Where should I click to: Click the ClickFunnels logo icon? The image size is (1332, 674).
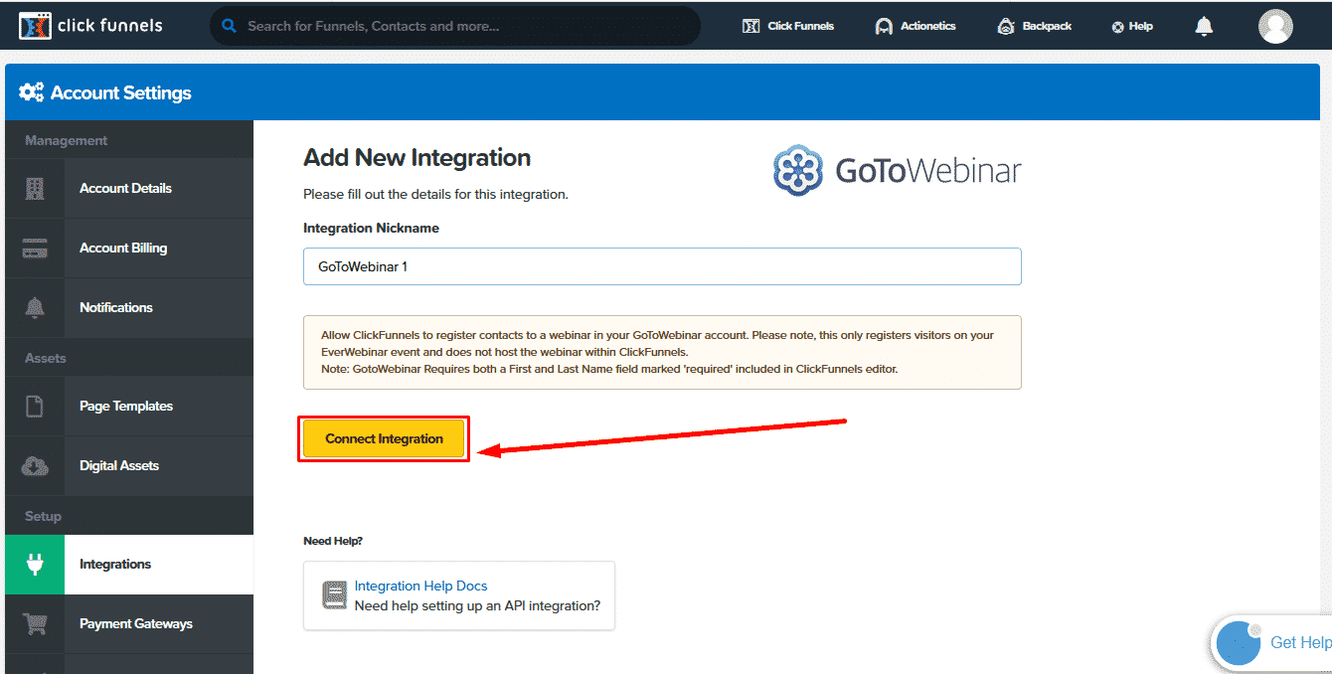[x=35, y=26]
